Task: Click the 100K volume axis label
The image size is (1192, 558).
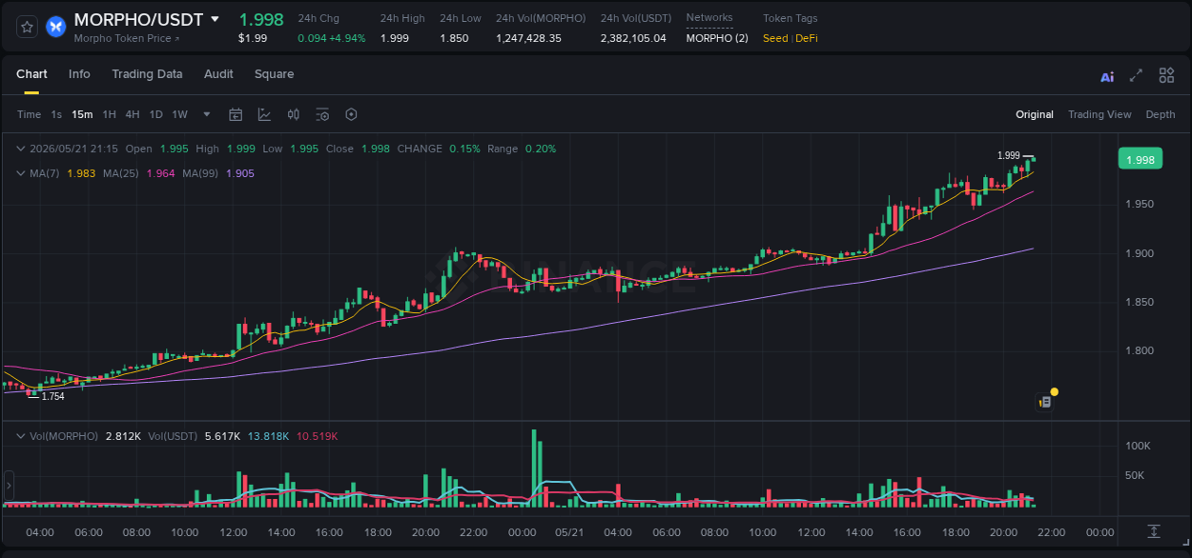Action: 1138,446
